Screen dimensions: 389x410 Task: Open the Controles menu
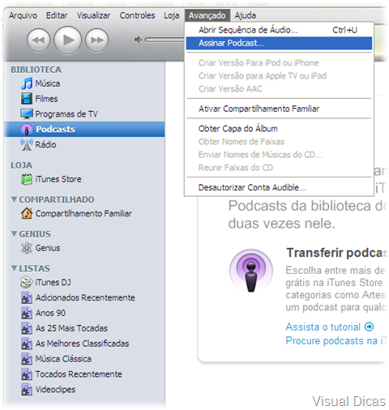click(x=137, y=15)
